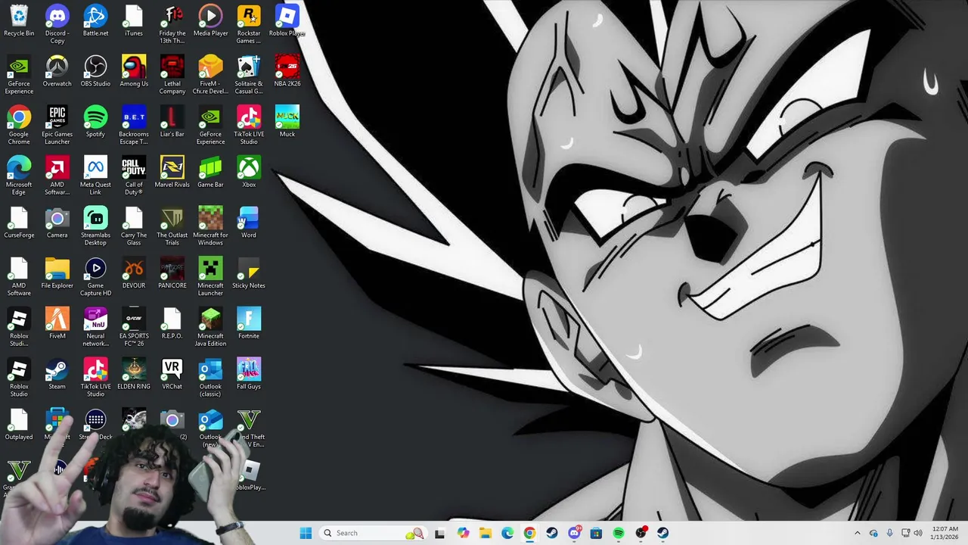Select the DEVOUR desktop icon
This screenshot has width=968, height=545.
pyautogui.click(x=134, y=272)
